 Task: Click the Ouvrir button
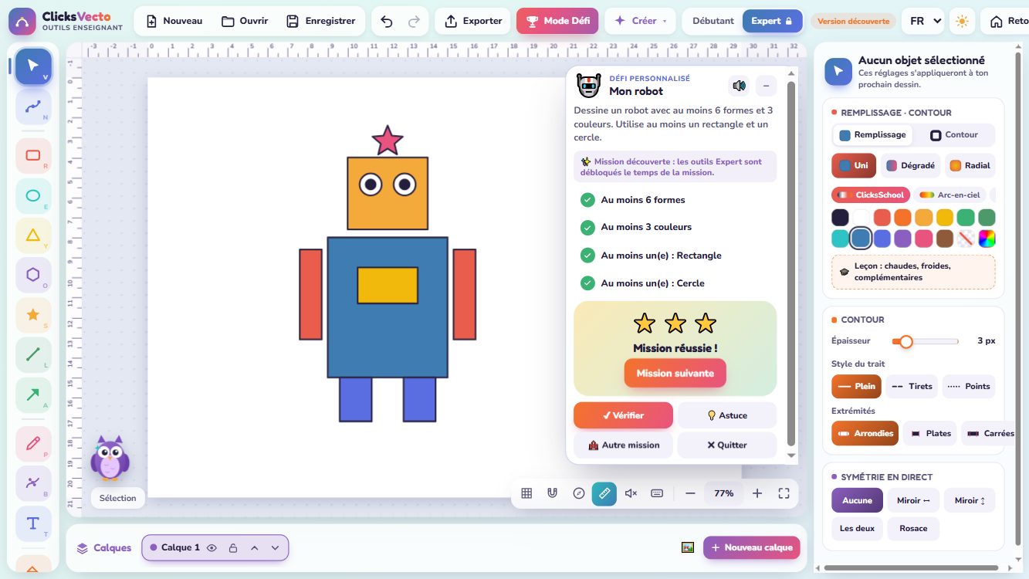(x=245, y=21)
